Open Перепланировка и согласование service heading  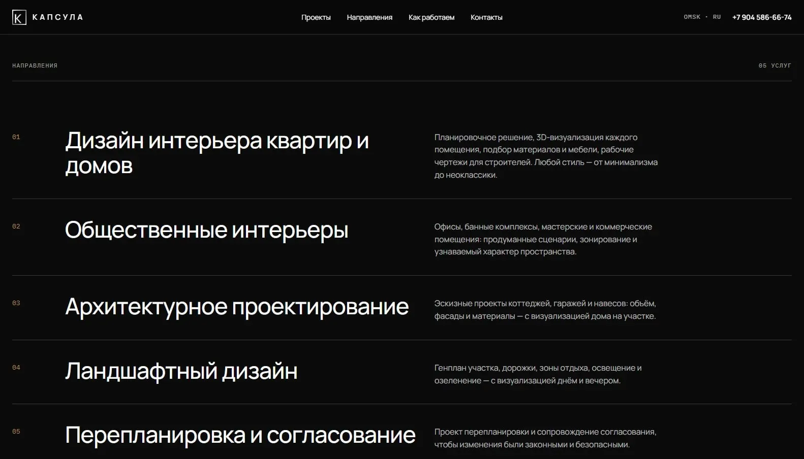point(240,435)
